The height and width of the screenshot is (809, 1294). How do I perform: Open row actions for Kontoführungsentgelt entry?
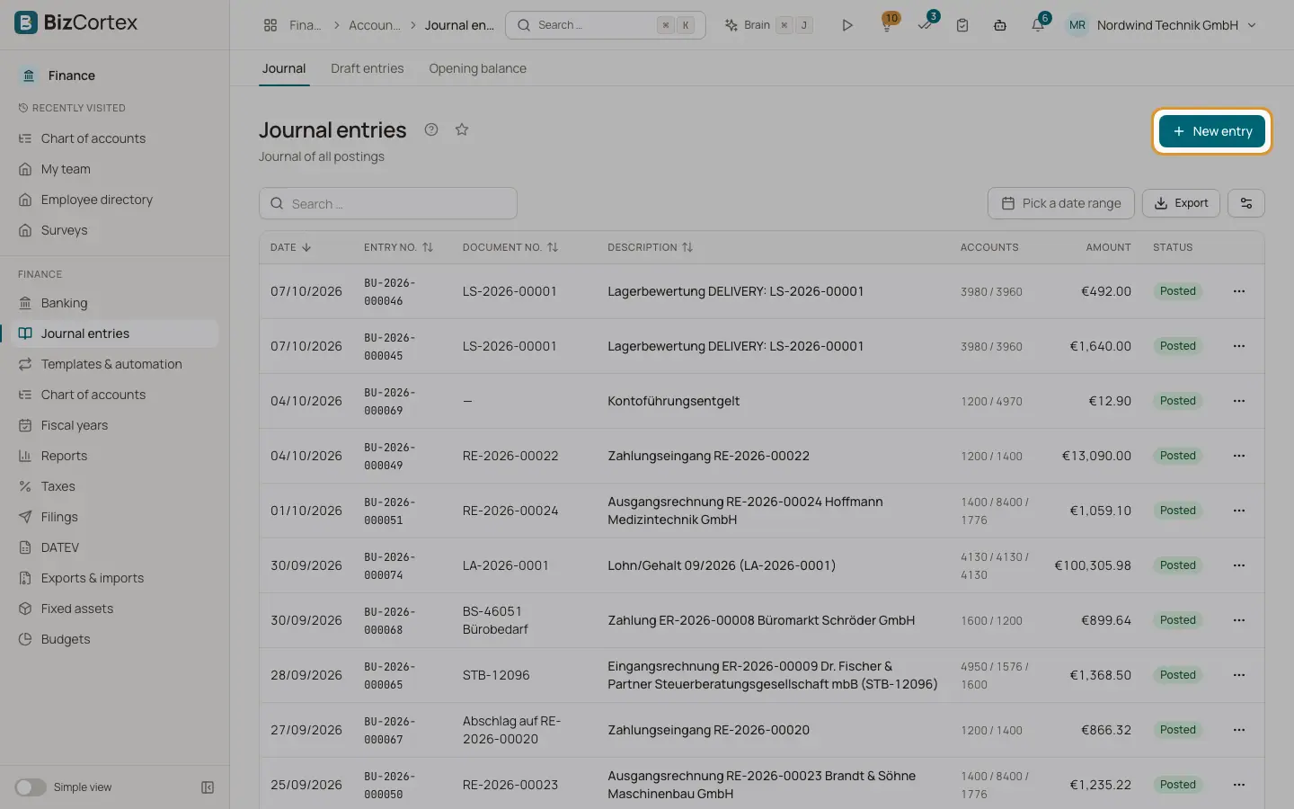1239,401
